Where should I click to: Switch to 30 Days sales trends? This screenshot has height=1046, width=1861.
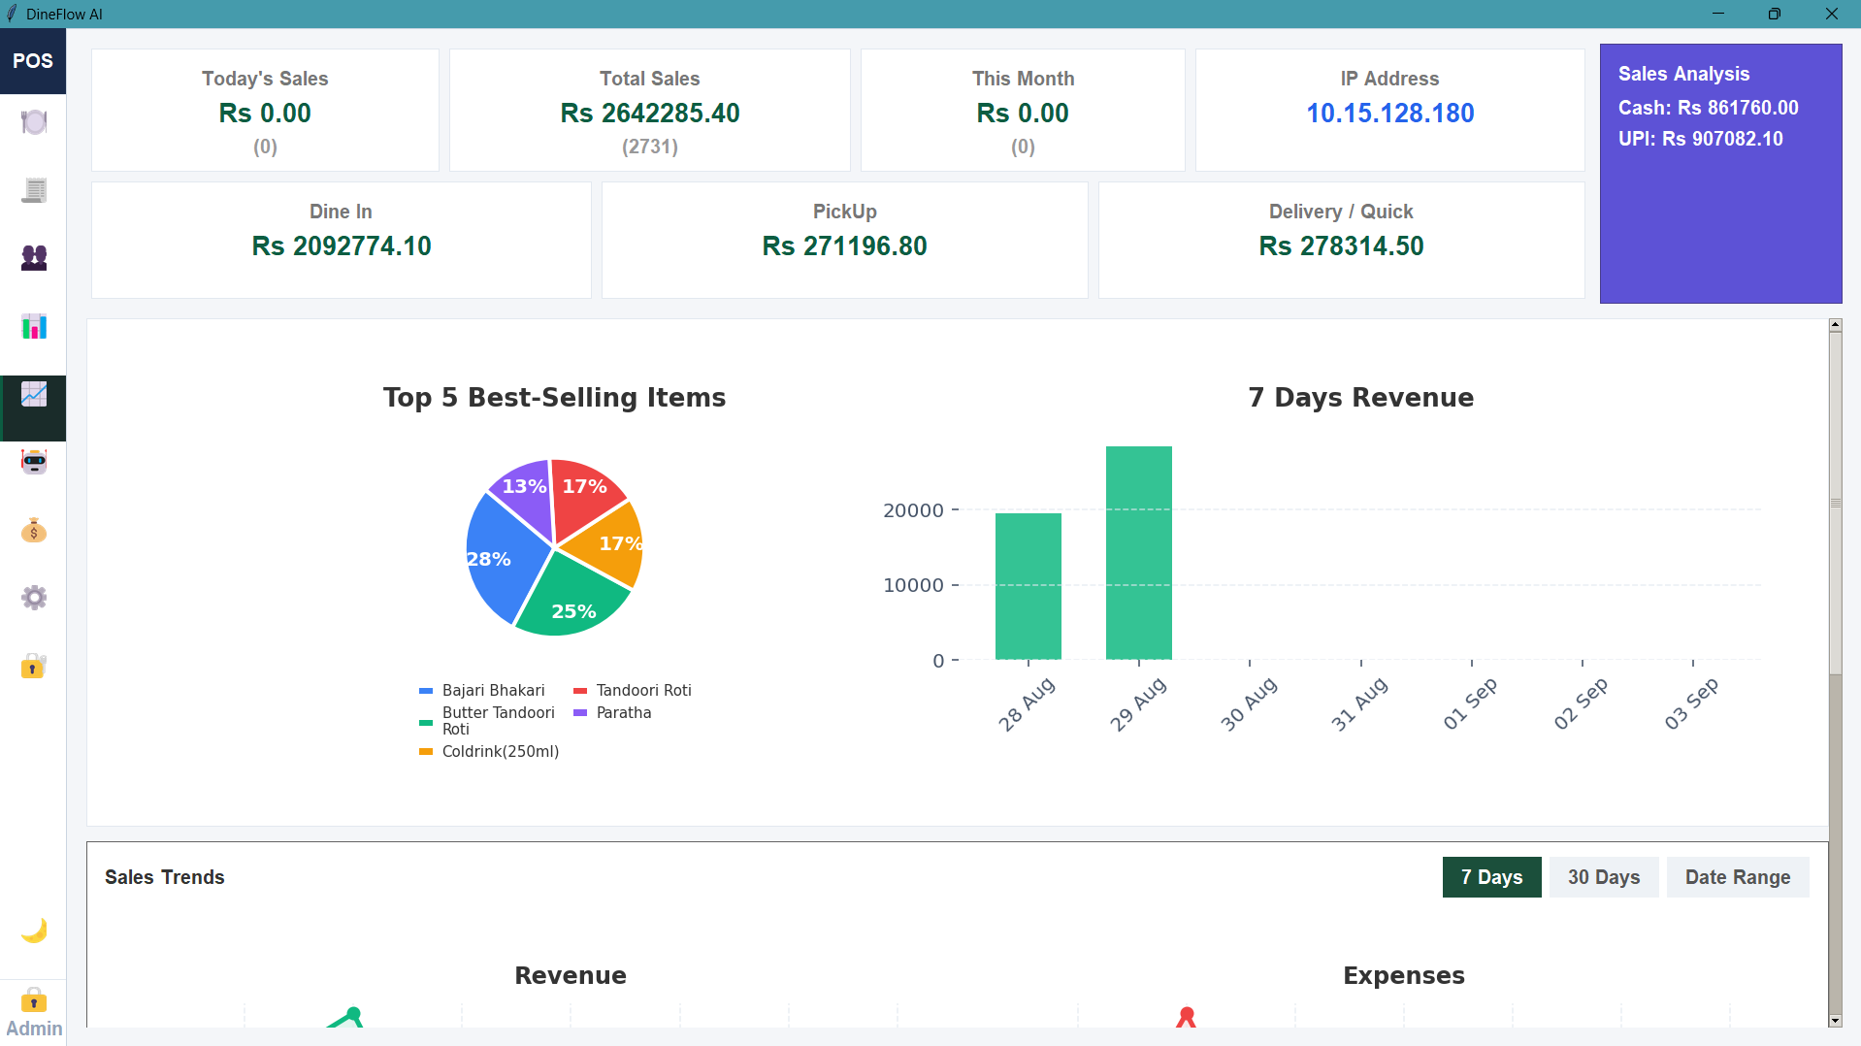click(x=1604, y=877)
